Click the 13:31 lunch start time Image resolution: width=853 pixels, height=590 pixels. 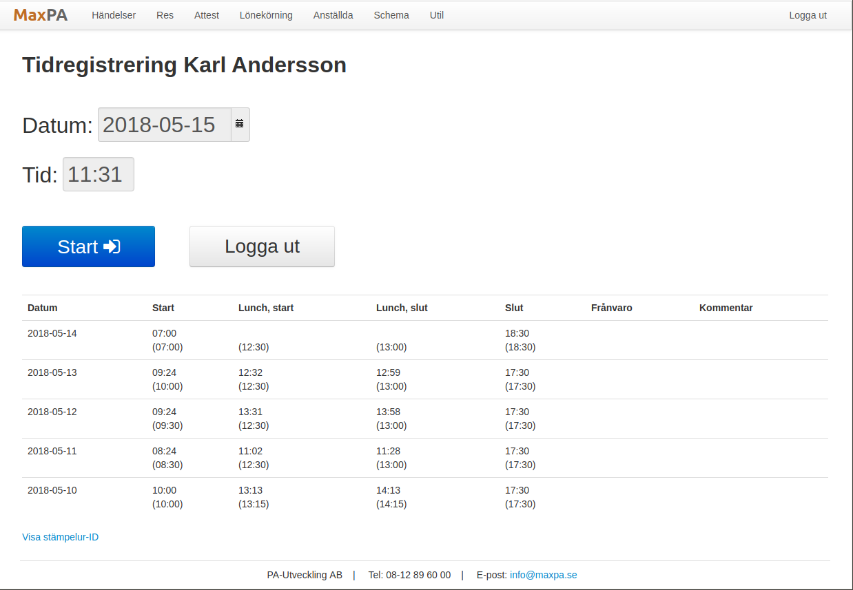[250, 412]
